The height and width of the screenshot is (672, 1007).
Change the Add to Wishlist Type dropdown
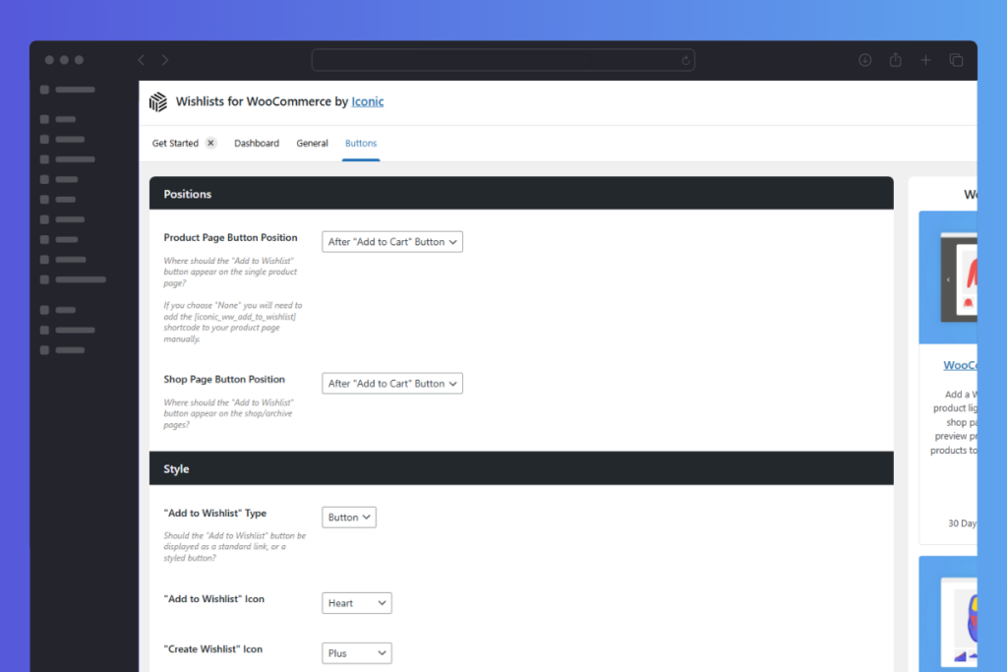click(x=348, y=517)
